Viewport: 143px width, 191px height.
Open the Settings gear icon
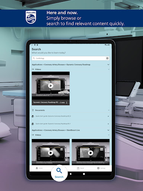pyautogui.click(x=98, y=168)
